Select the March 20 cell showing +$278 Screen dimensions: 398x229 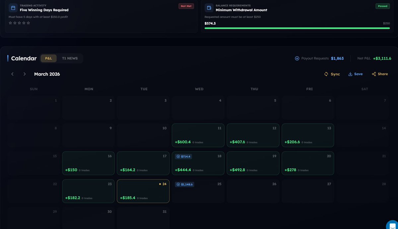308,163
